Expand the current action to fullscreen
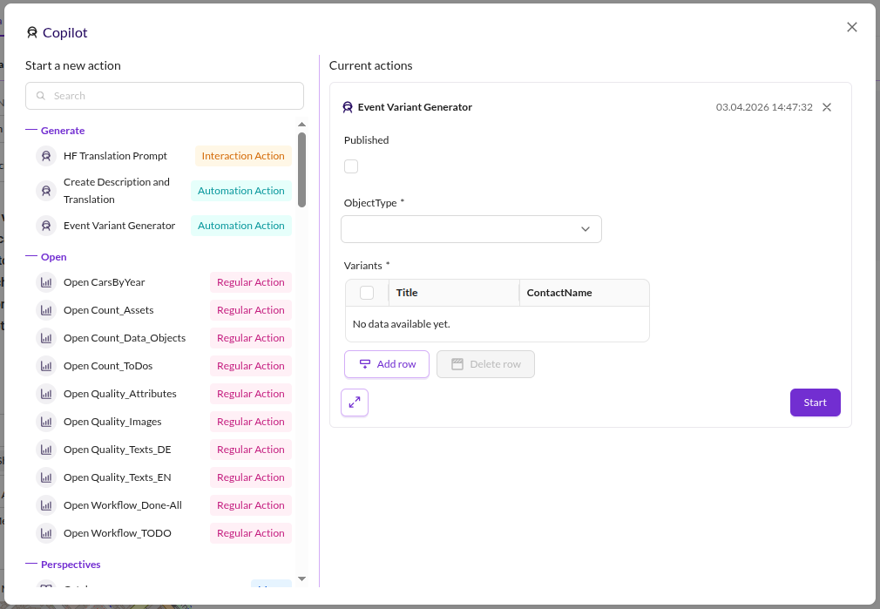 click(355, 403)
